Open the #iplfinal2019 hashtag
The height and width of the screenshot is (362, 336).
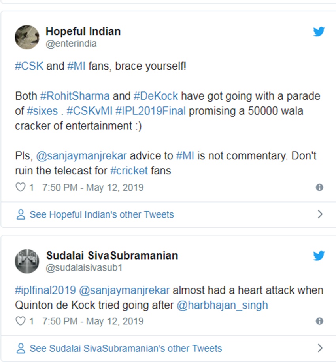coord(45,290)
